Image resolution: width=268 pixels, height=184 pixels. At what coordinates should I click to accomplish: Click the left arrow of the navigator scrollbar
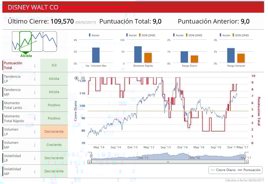click(90, 162)
